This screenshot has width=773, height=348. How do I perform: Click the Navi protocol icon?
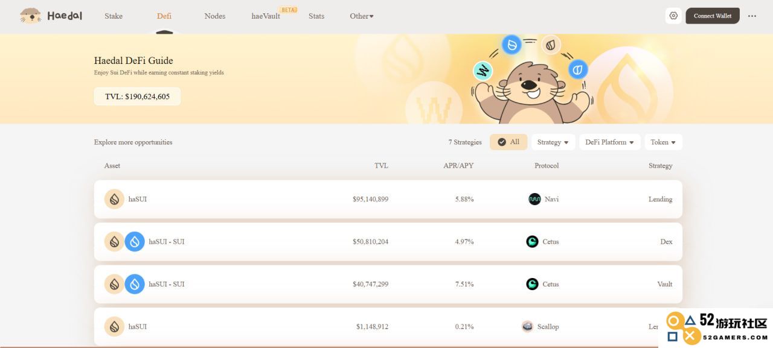534,199
